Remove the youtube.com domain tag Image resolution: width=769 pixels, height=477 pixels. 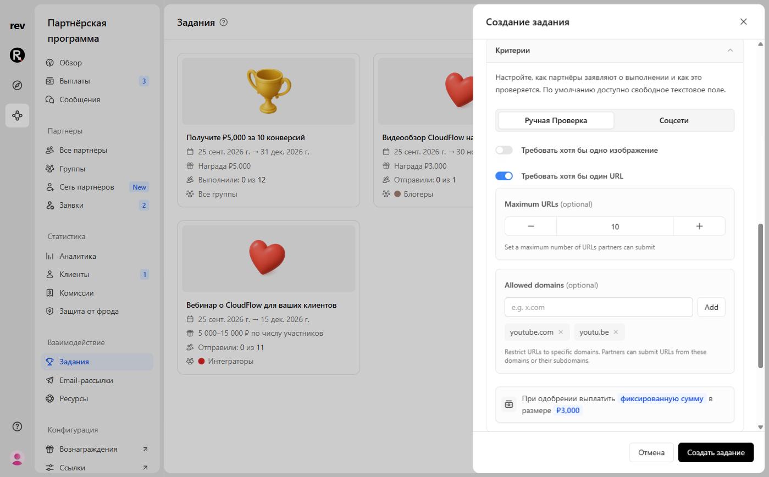click(x=560, y=332)
